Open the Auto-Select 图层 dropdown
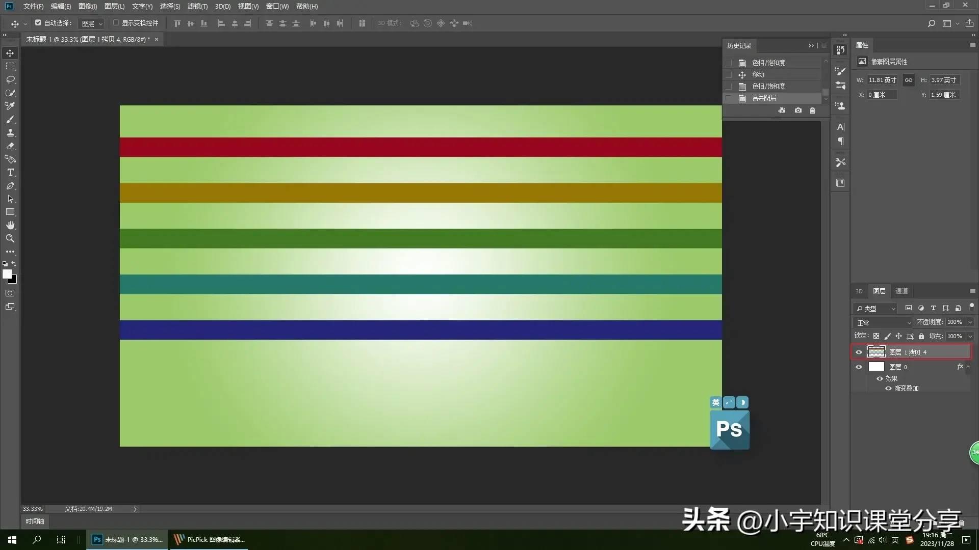Viewport: 979px width, 550px height. tap(92, 23)
